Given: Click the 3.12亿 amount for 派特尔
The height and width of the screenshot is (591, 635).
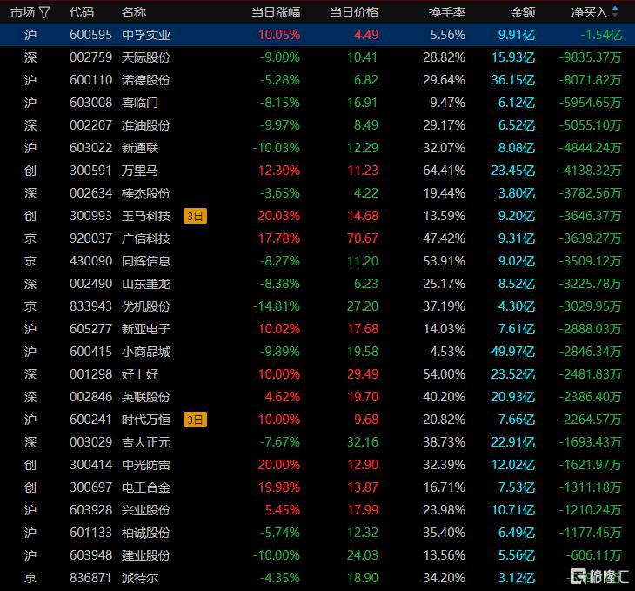Looking at the screenshot, I should pos(517,578).
